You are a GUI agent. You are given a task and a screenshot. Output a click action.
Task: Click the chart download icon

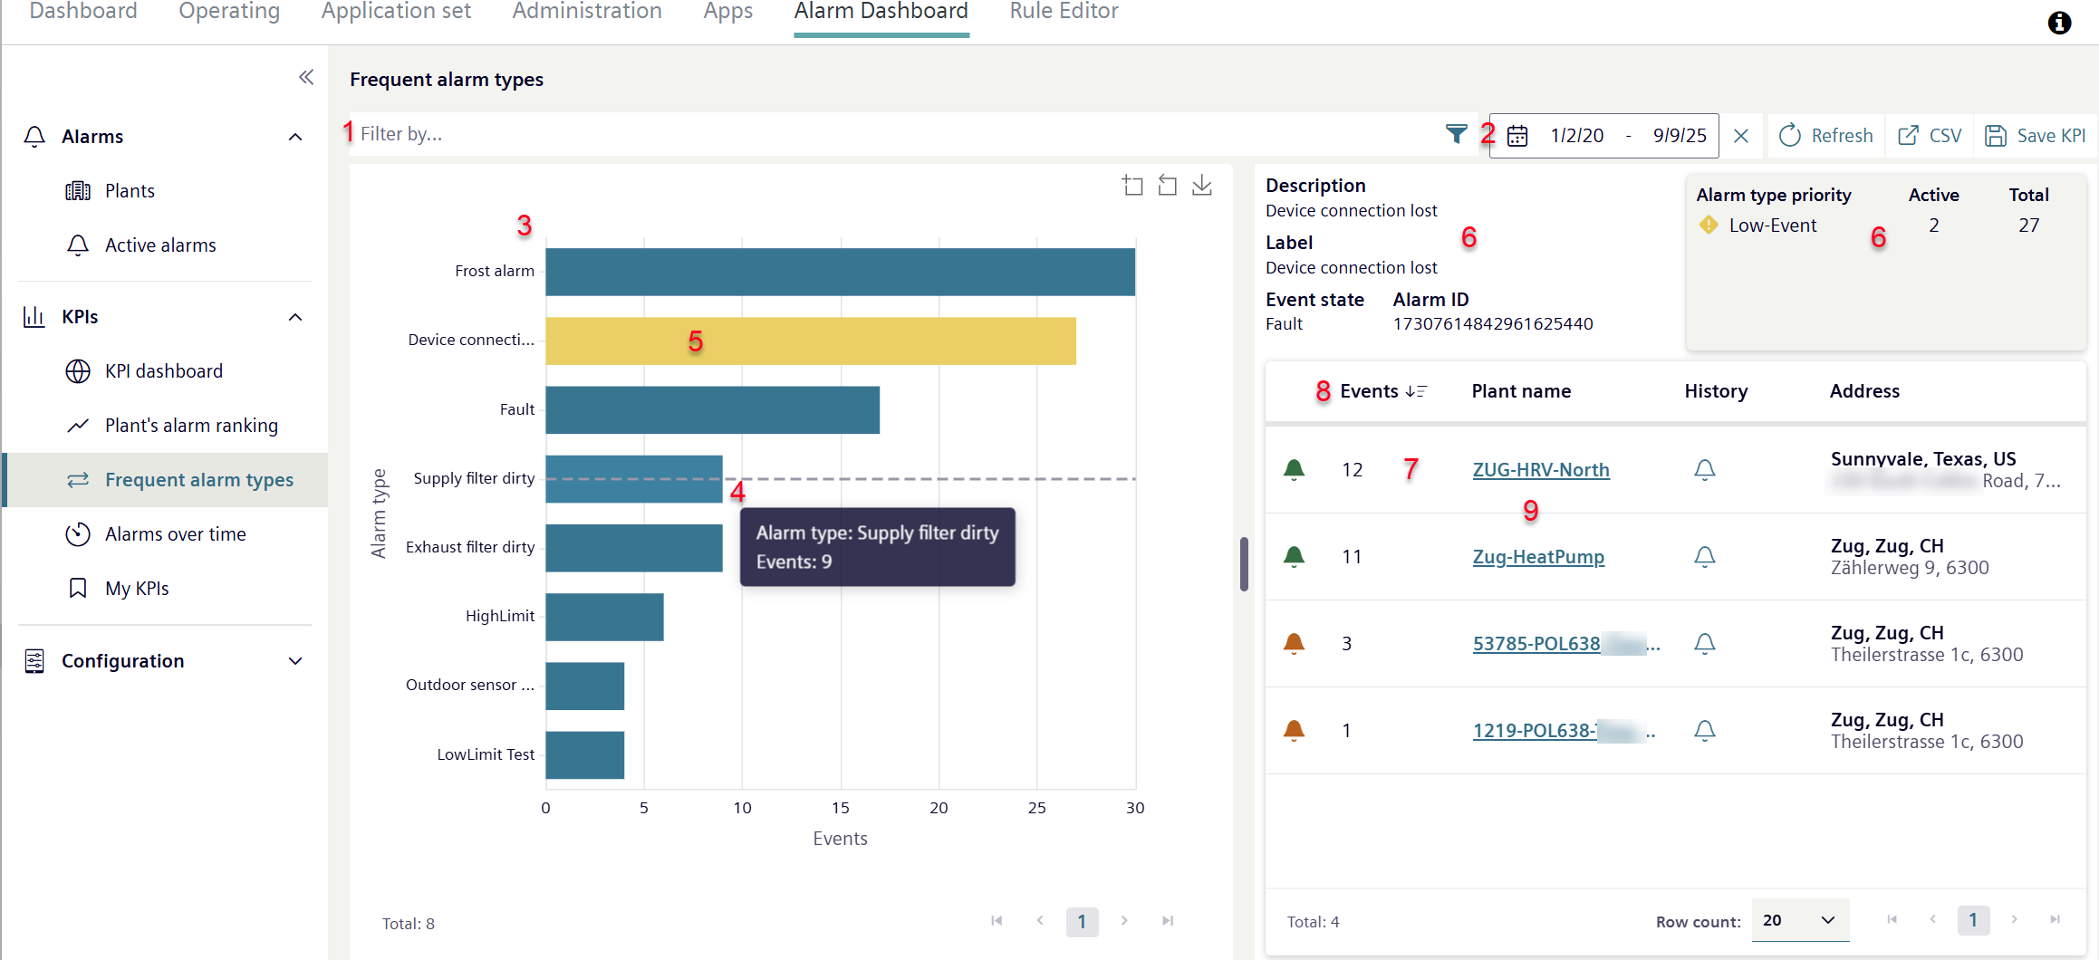[x=1202, y=186]
